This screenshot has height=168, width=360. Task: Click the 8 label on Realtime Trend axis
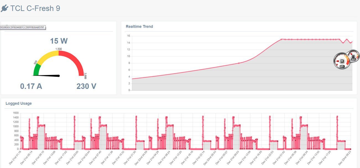point(129,63)
